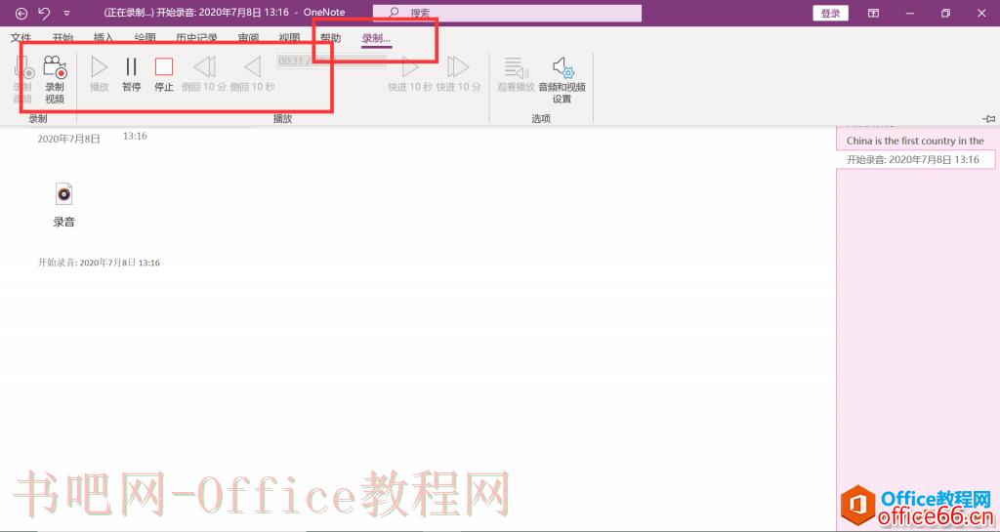
Task: Switch to the 插入 ribbon tab
Action: [104, 38]
